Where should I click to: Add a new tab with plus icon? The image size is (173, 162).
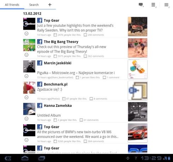coord(50,5)
